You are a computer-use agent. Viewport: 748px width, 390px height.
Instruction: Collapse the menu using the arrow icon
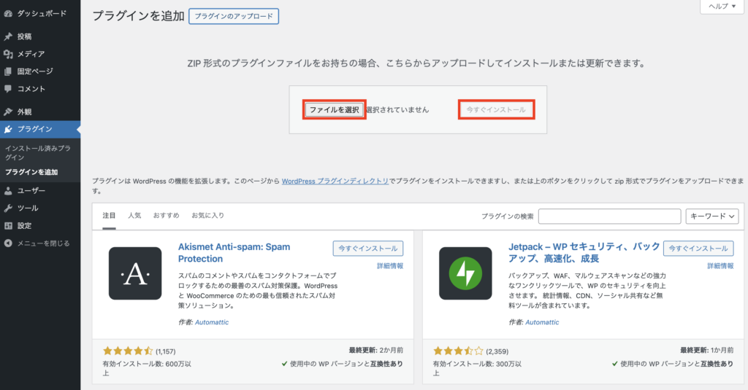tap(8, 243)
